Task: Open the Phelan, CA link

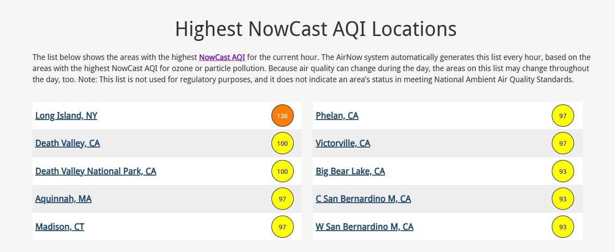Action: pyautogui.click(x=337, y=116)
